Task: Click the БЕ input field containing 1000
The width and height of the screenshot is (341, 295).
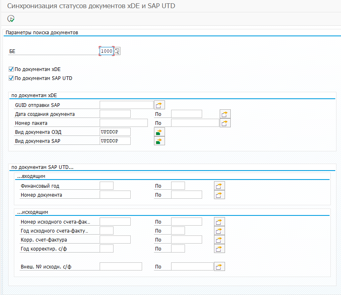Action: (x=106, y=51)
